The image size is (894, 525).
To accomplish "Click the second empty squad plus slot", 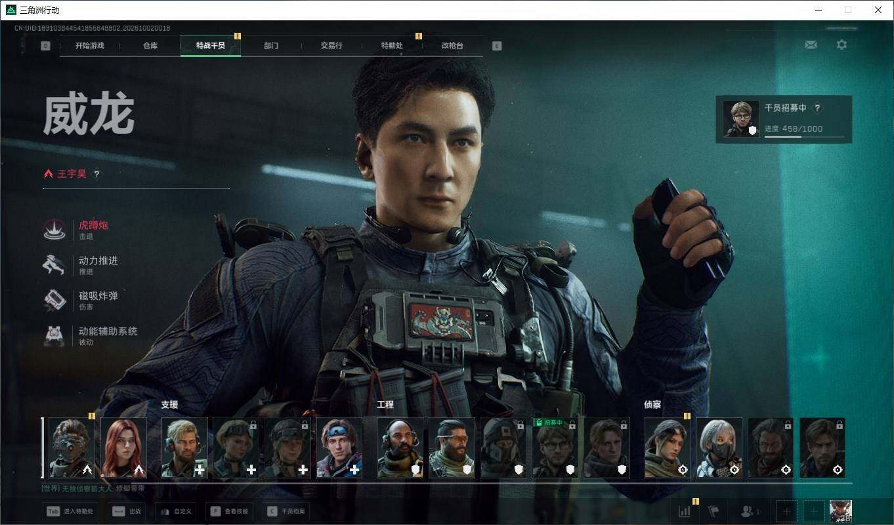I will pyautogui.click(x=814, y=511).
